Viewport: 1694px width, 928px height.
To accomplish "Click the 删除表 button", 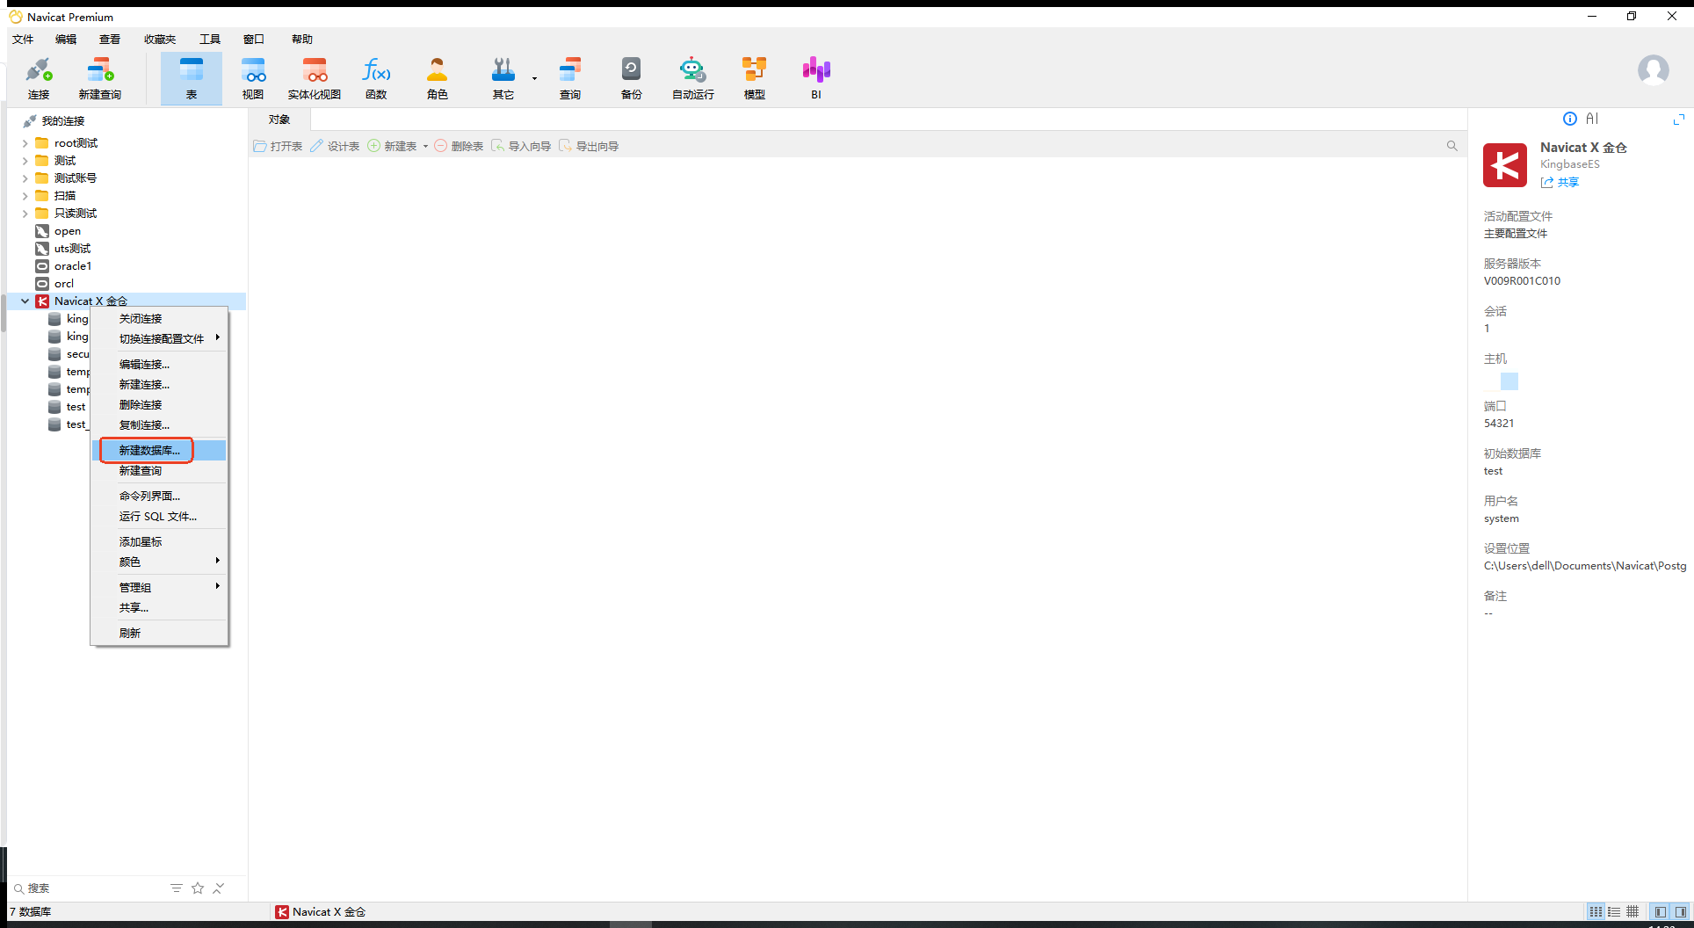I will [x=459, y=147].
